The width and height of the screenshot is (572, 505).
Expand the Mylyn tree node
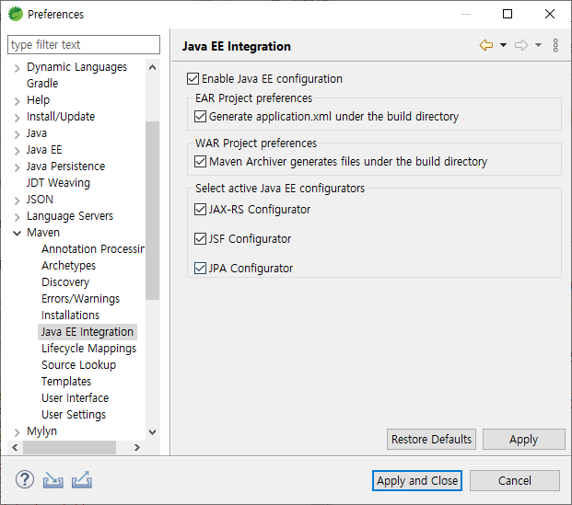(x=17, y=432)
